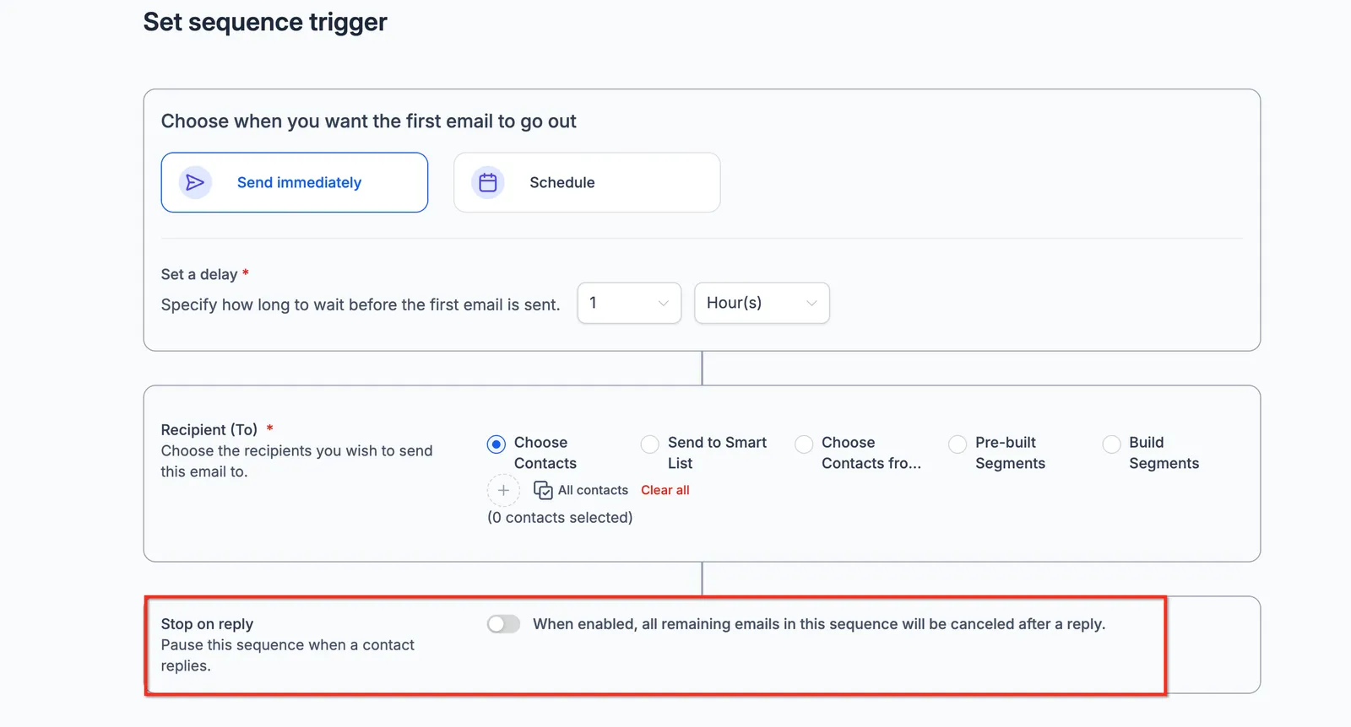Select the Pre-built Segments radio option
The image size is (1351, 727).
click(x=958, y=444)
